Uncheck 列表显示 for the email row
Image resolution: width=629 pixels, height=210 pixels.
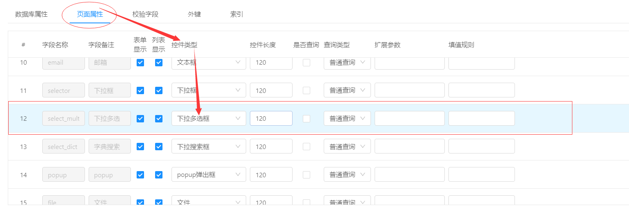pyautogui.click(x=159, y=63)
